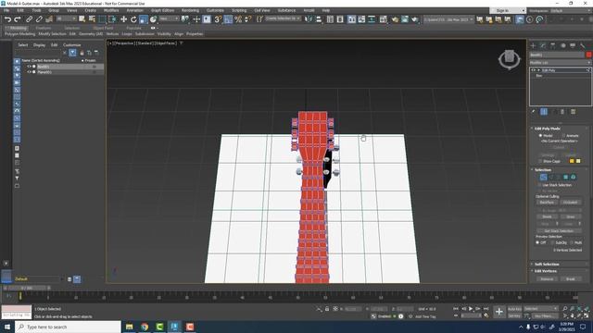Click the Grow selection button
This screenshot has width=593, height=333.
(x=571, y=216)
